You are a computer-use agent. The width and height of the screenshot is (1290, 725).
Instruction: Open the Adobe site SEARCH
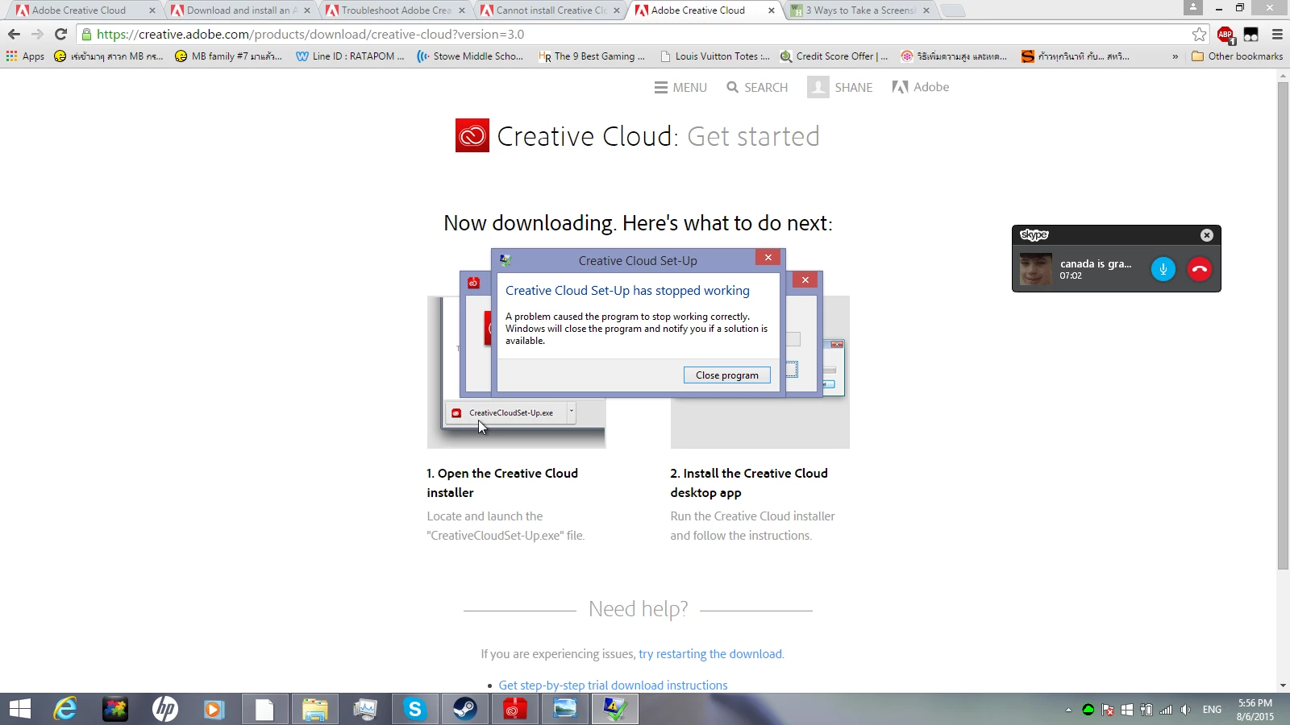(x=757, y=87)
